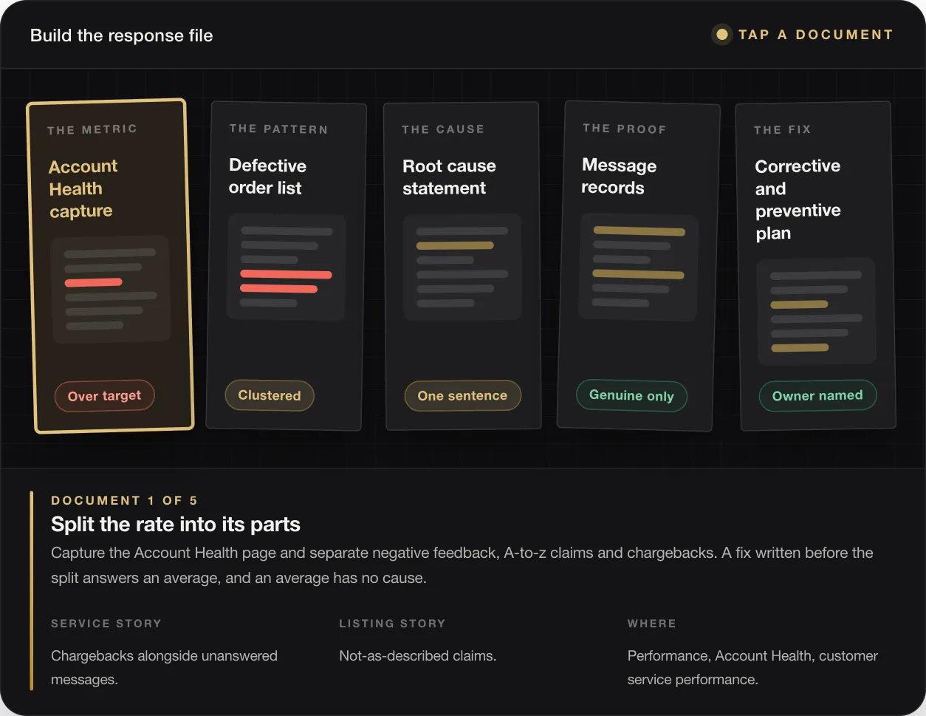The image size is (926, 716).
Task: Click the Owner named pill
Action: click(817, 395)
